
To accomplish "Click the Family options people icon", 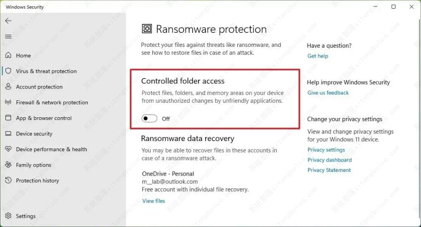I will pos(8,165).
